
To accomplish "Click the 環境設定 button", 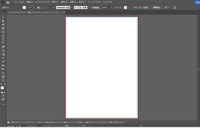I will (157, 8).
